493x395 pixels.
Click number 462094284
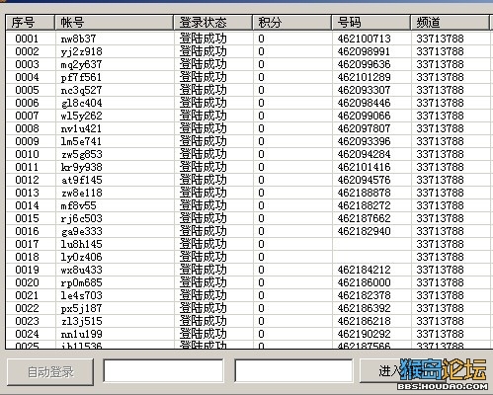point(364,154)
